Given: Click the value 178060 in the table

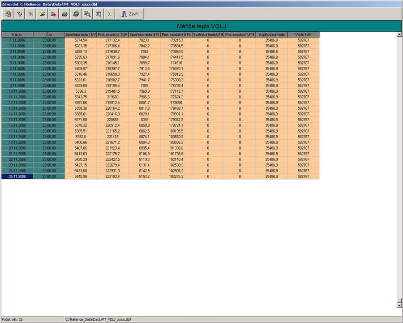Looking at the screenshot, I should [x=176, y=103].
